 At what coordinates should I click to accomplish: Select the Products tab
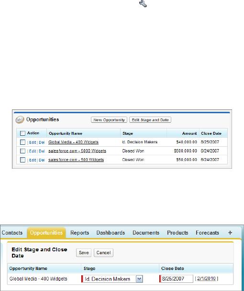point(177,233)
